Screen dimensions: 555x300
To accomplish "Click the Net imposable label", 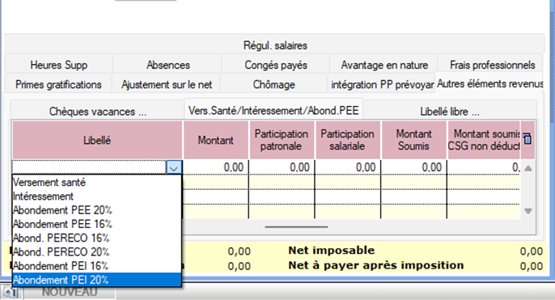I will coord(332,251).
